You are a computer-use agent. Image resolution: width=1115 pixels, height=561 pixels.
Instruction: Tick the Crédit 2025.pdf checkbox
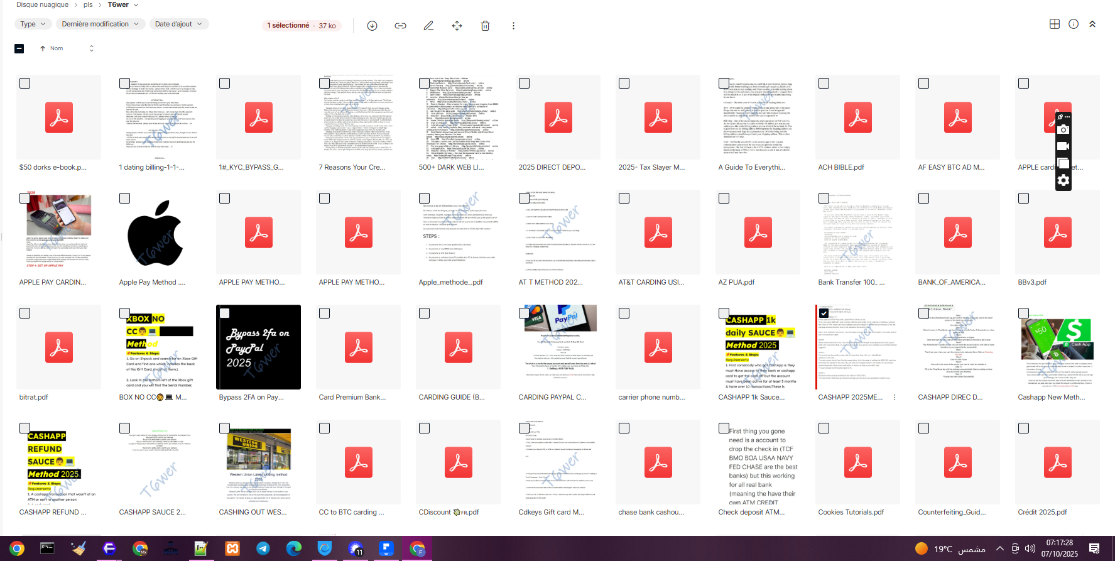[1023, 428]
